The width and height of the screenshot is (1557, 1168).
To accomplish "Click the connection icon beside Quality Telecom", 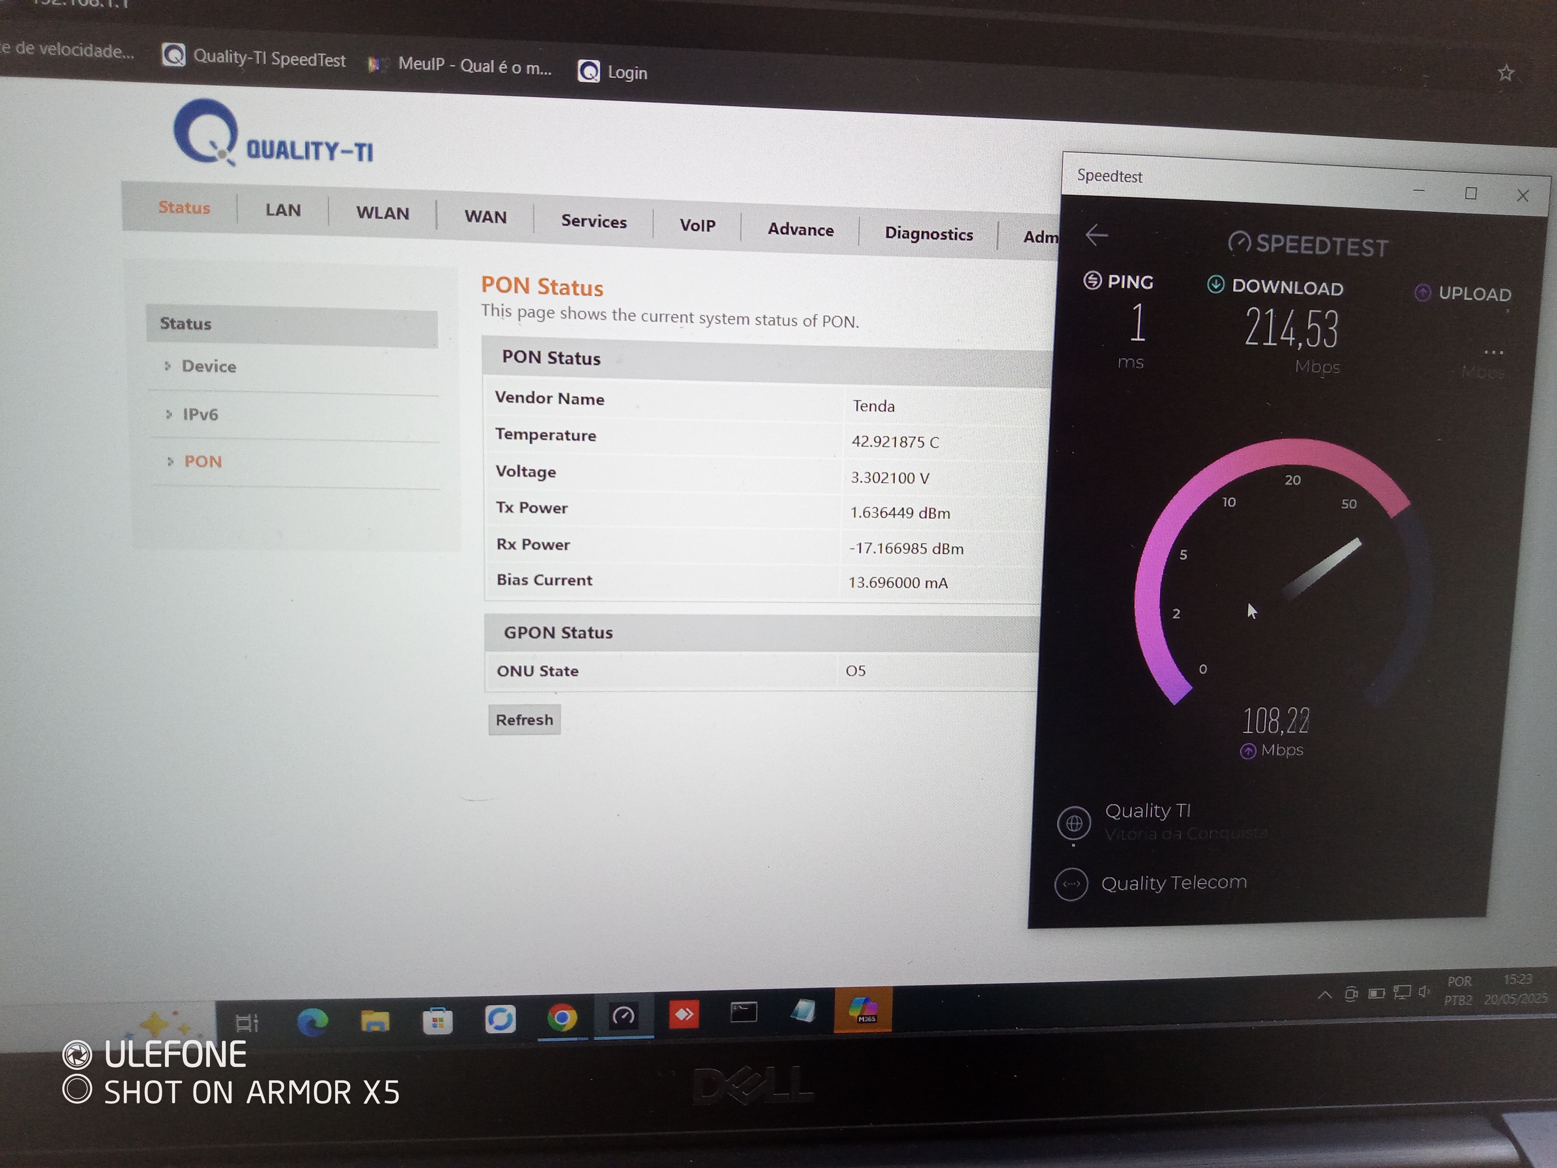I will point(1071,884).
